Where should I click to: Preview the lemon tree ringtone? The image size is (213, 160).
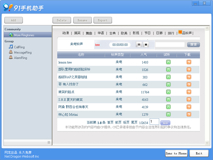pyautogui.click(x=168, y=62)
